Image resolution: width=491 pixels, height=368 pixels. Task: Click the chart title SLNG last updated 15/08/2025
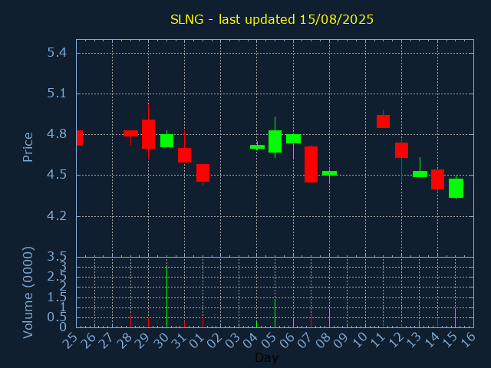click(x=272, y=19)
